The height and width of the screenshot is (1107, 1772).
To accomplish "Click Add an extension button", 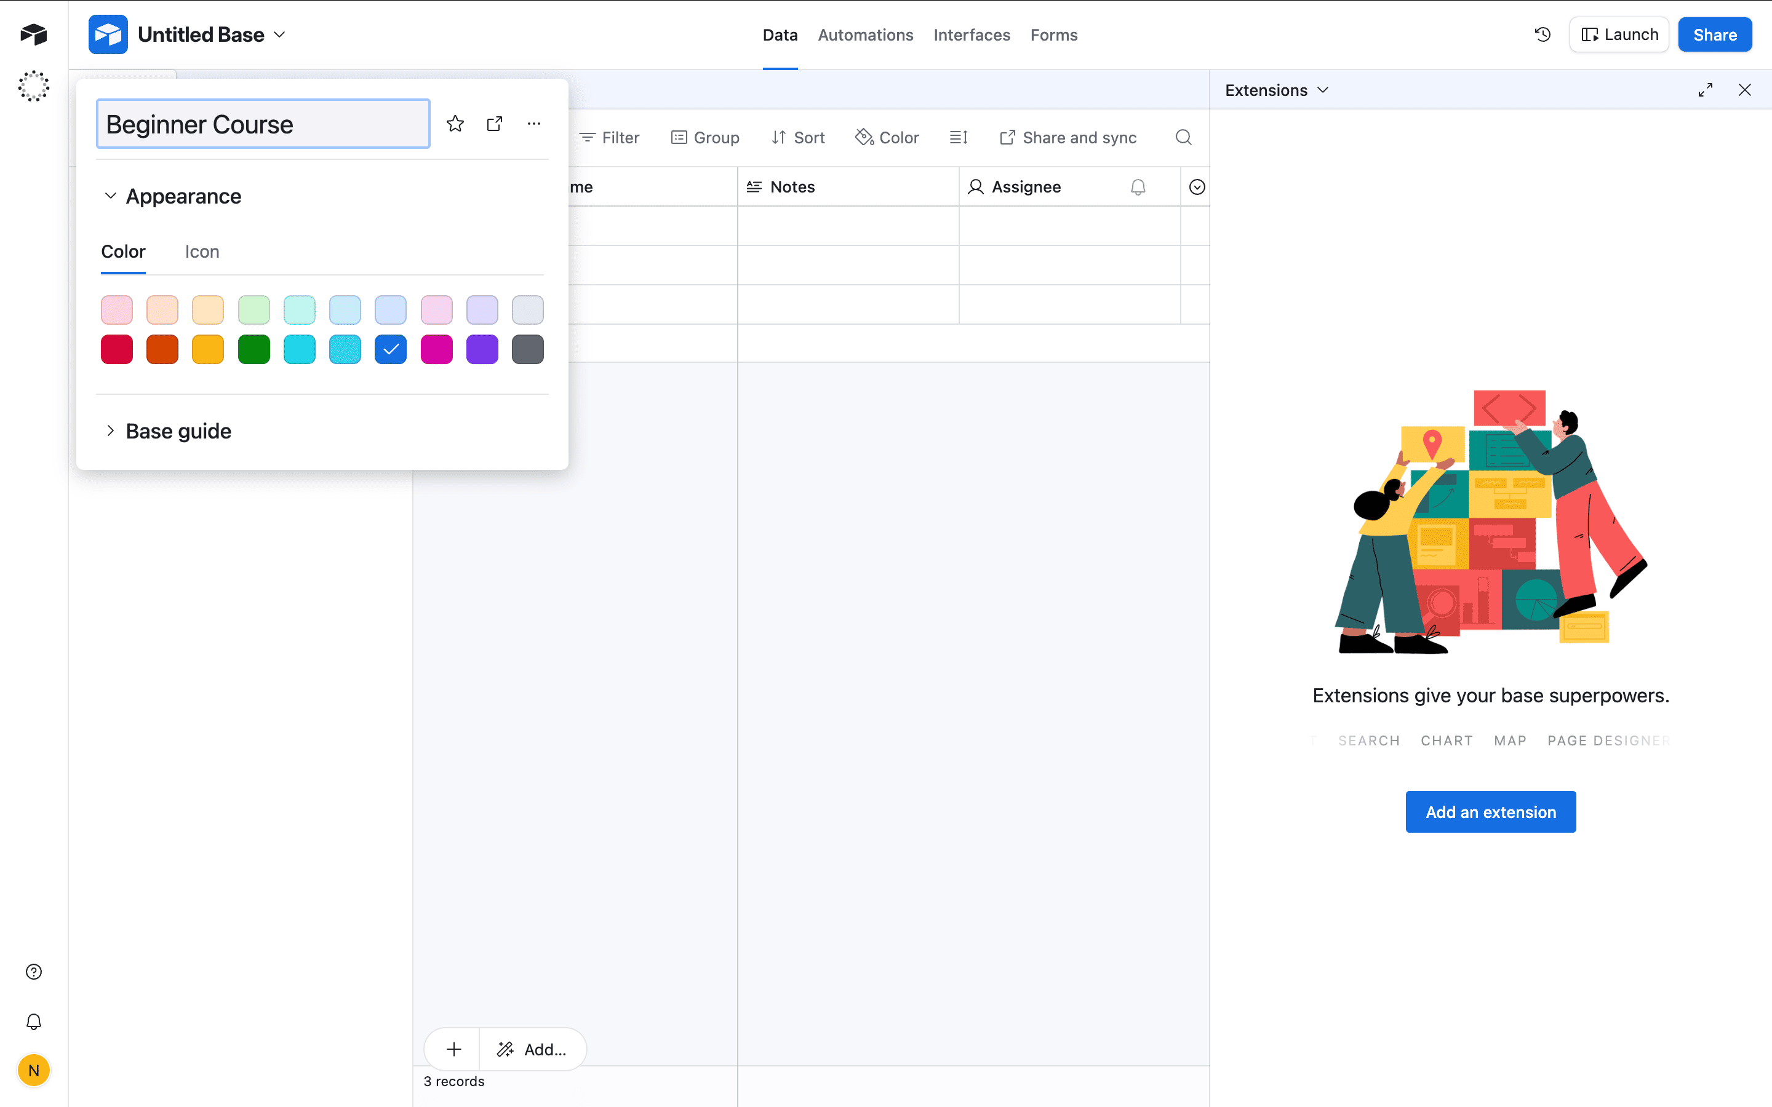I will point(1490,811).
